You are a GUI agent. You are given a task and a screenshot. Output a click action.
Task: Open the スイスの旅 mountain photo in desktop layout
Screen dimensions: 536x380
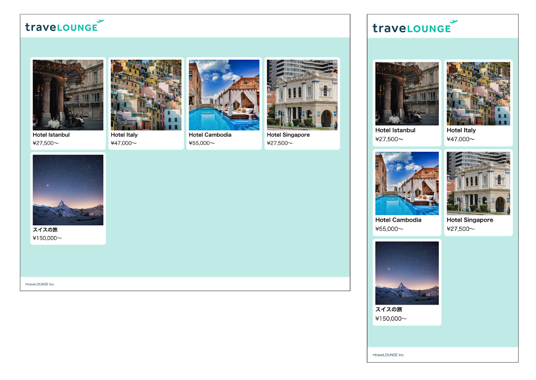(68, 190)
